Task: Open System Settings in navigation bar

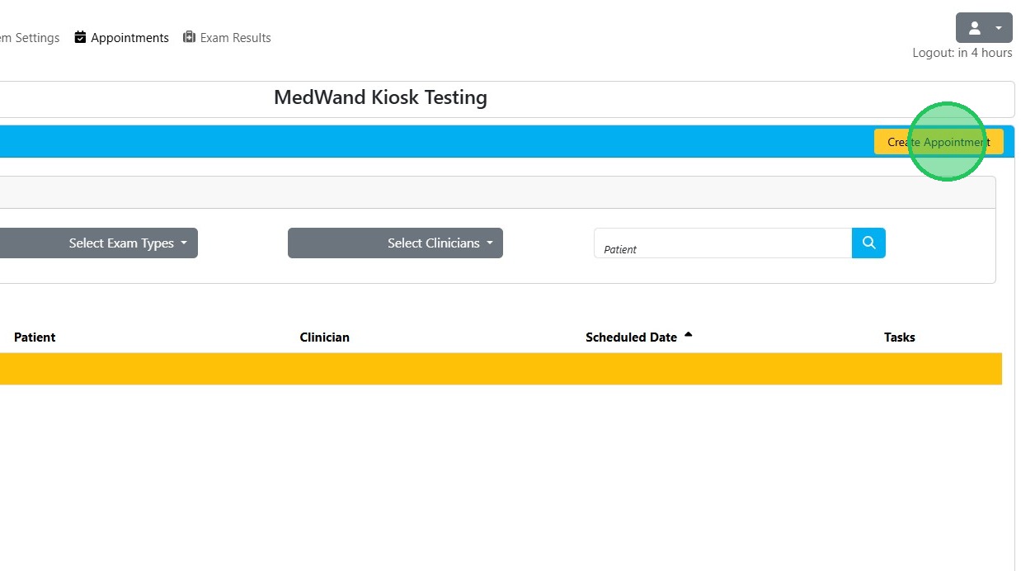Action: click(30, 38)
